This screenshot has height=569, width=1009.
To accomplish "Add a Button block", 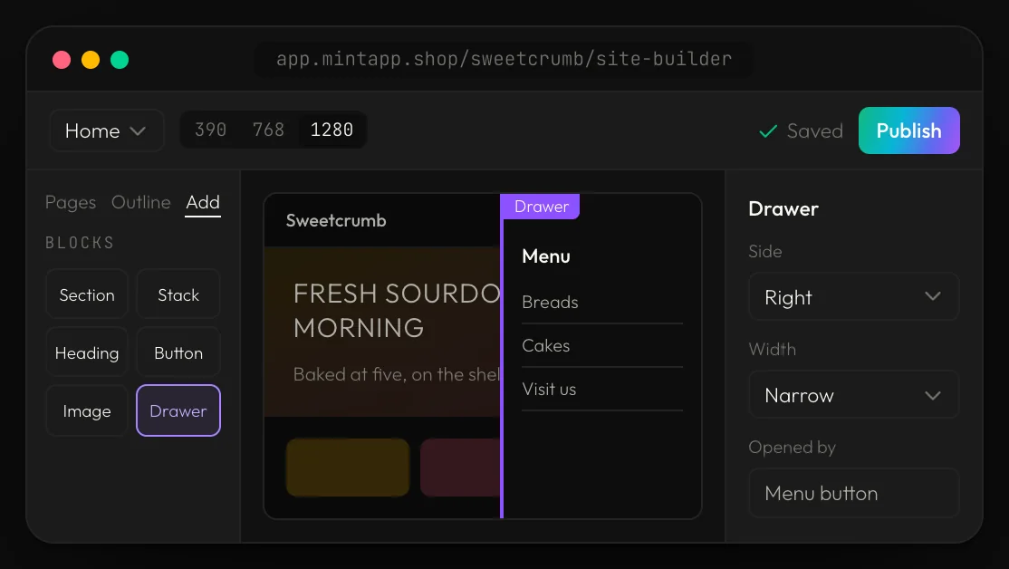I will point(178,352).
